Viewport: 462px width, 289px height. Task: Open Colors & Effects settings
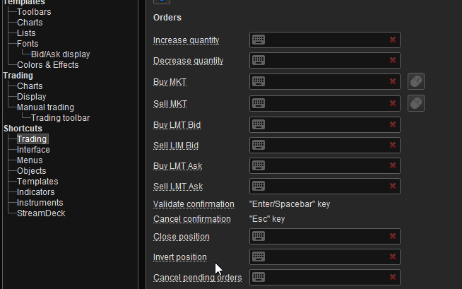click(x=47, y=65)
